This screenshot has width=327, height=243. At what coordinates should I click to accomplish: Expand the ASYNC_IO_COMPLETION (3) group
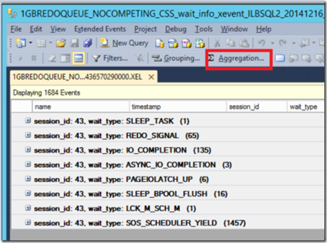click(28, 164)
